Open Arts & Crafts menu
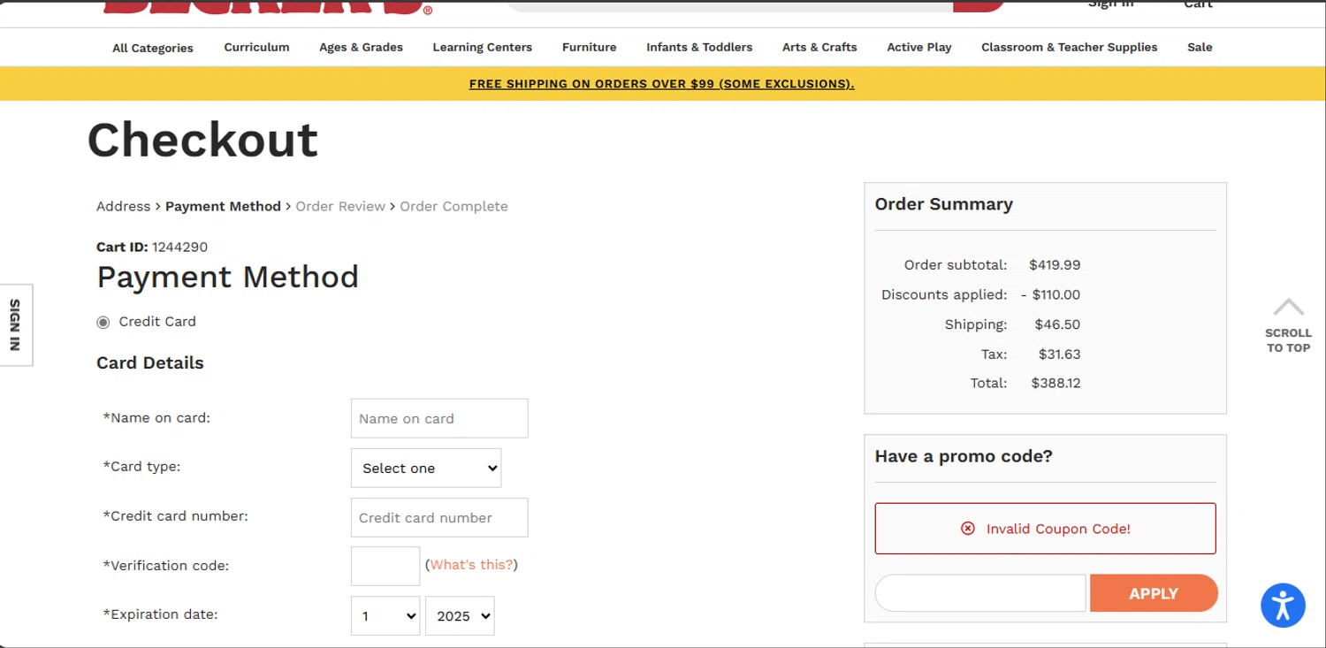Viewport: 1326px width, 648px height. [819, 47]
